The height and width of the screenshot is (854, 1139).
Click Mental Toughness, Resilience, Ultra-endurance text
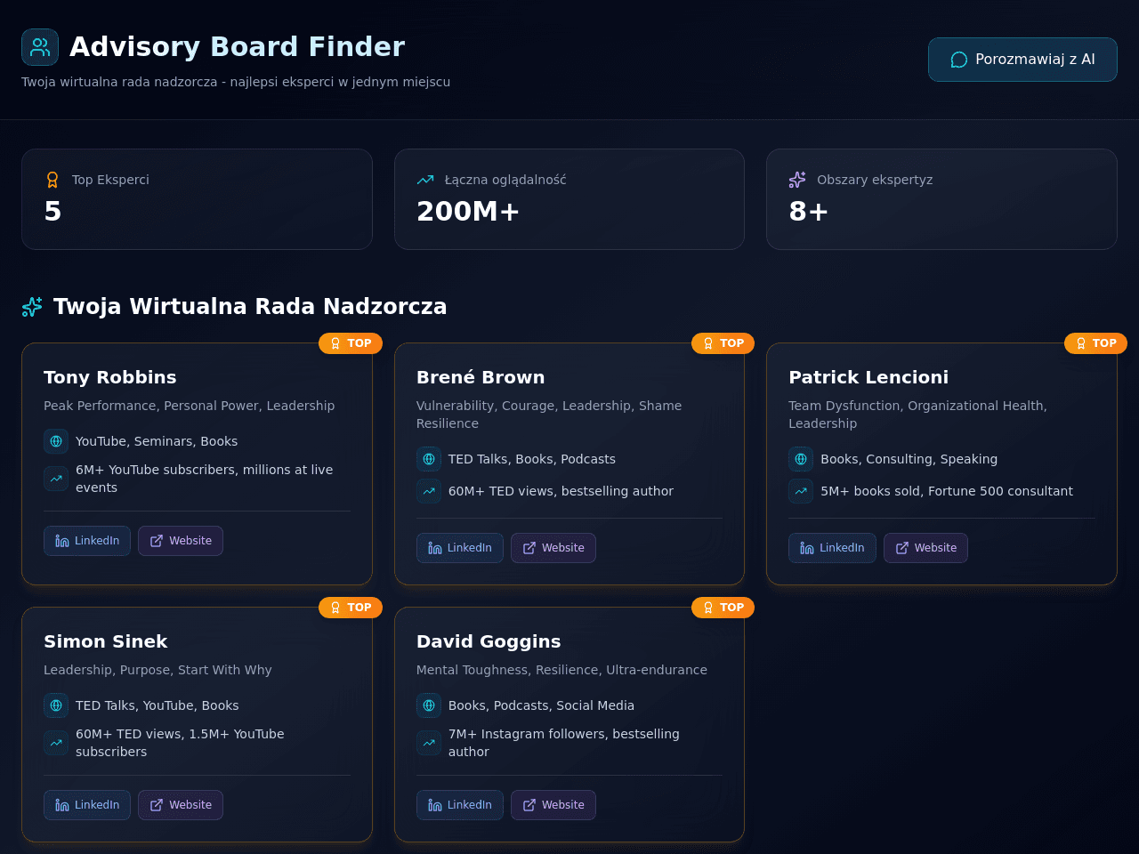coord(561,670)
